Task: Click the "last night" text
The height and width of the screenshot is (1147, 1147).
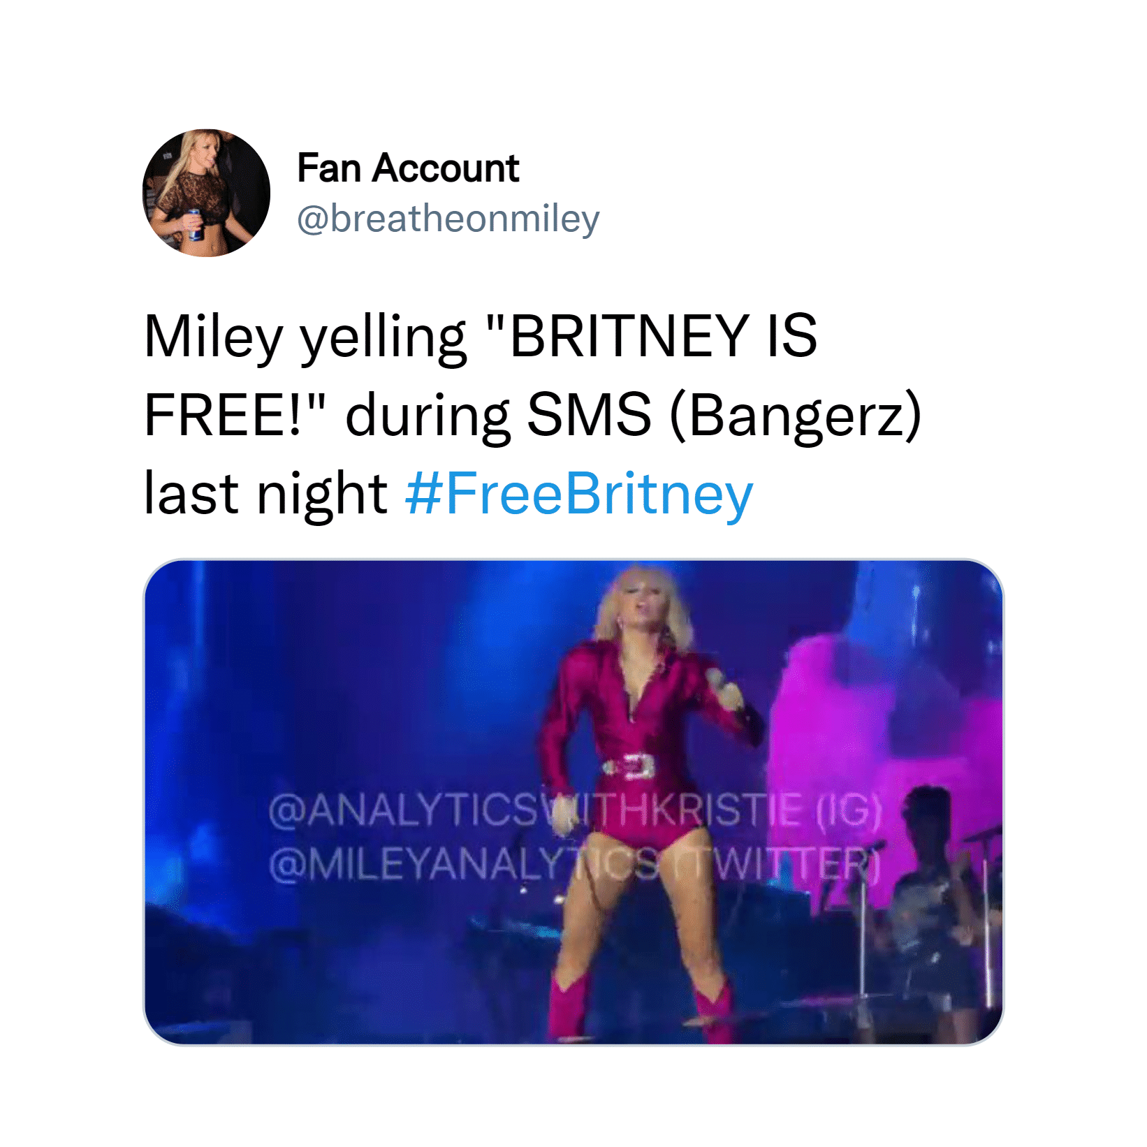Action: click(x=265, y=493)
